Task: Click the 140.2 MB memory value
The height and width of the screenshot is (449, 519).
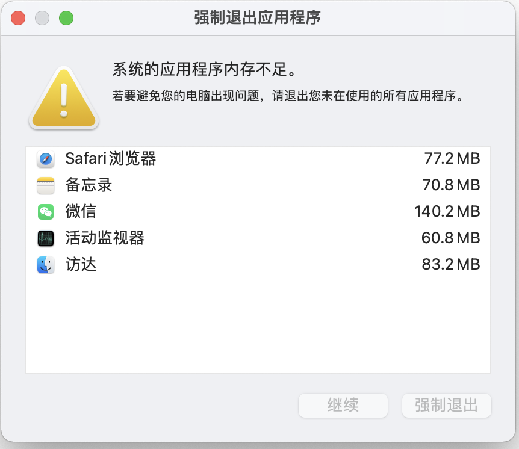Action: [447, 212]
